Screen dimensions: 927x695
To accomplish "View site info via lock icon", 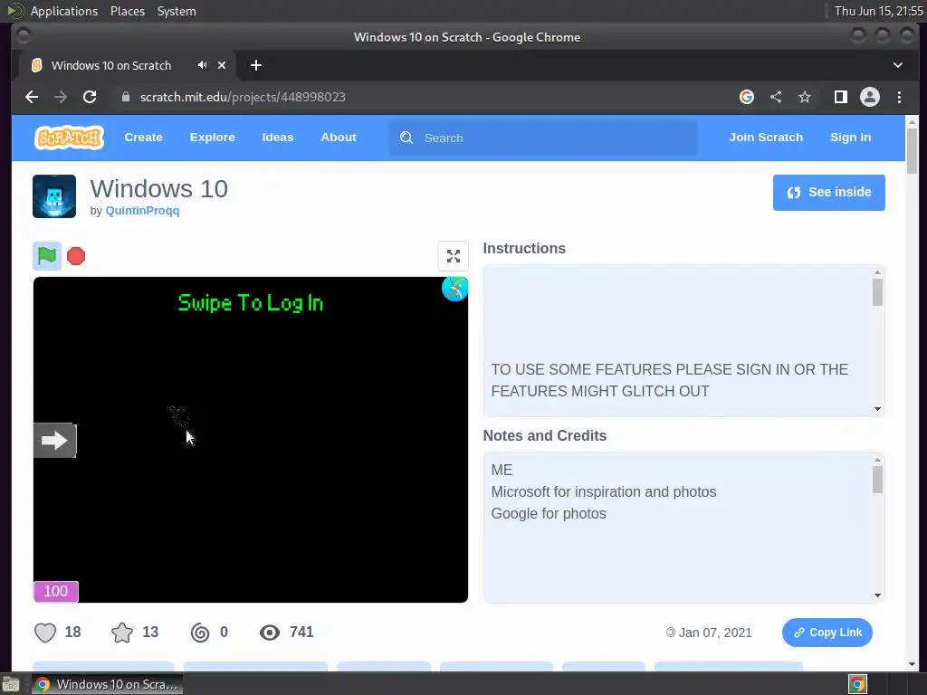I will pyautogui.click(x=125, y=97).
